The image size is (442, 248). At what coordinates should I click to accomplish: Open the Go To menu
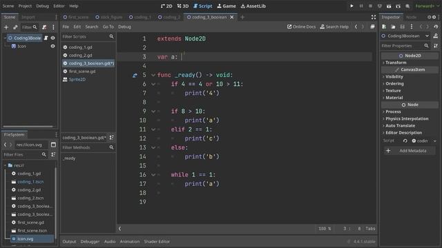(108, 27)
